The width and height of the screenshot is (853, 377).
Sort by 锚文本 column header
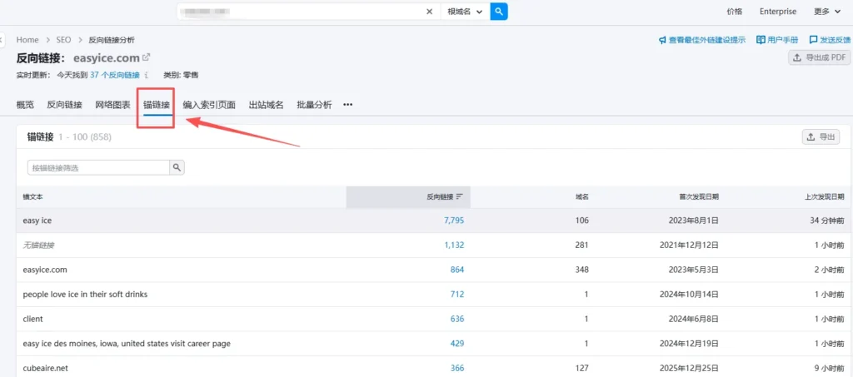(33, 196)
